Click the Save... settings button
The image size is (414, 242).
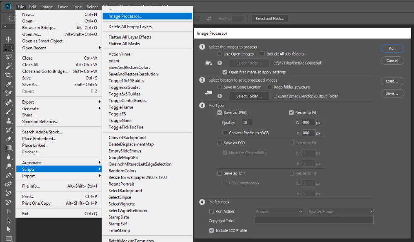tap(392, 93)
